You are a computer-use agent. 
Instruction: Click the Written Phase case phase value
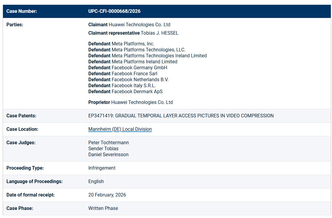[103, 208]
